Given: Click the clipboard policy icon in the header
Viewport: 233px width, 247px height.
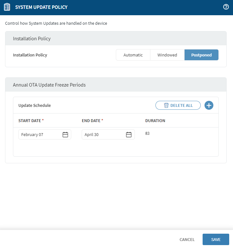Looking at the screenshot, I should 7,7.
